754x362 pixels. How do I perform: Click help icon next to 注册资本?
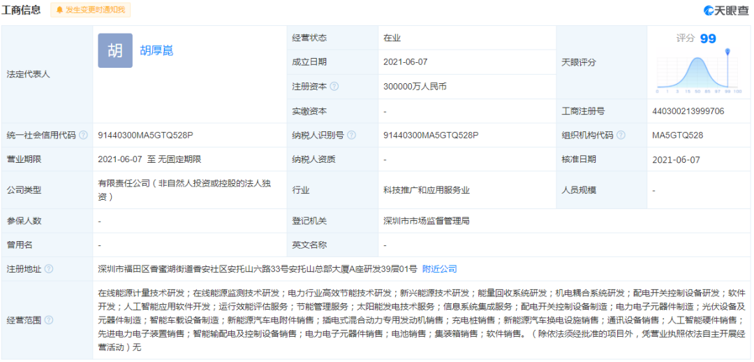(334, 87)
